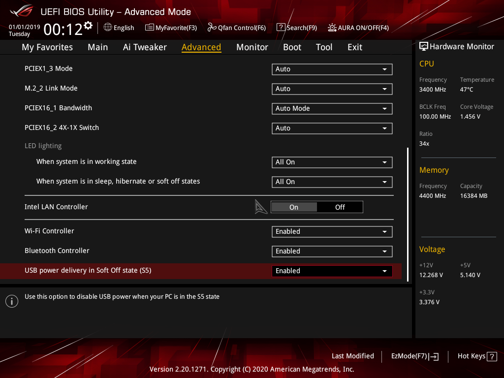Viewport: 504px width, 378px height.
Task: Click the info icon beside help text
Action: pos(12,301)
